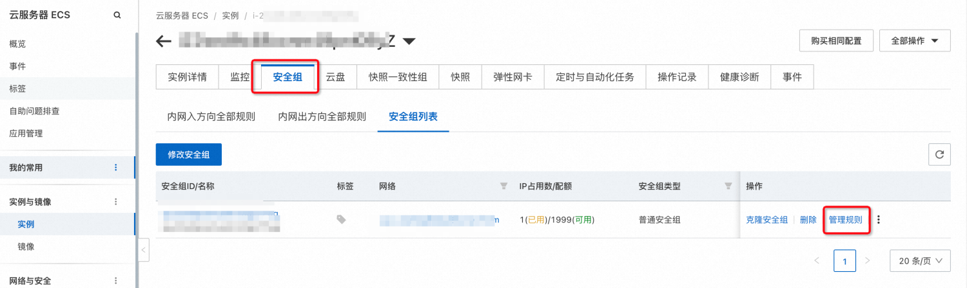Click the 管理规则 link
The height and width of the screenshot is (288, 967).
click(x=845, y=219)
